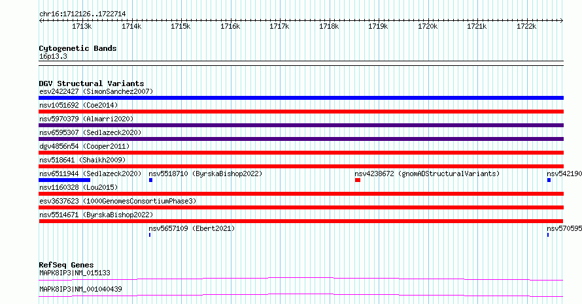Click the blue esv2422427 variant bar
Screen dimensions: 582x304
[x=301, y=98]
